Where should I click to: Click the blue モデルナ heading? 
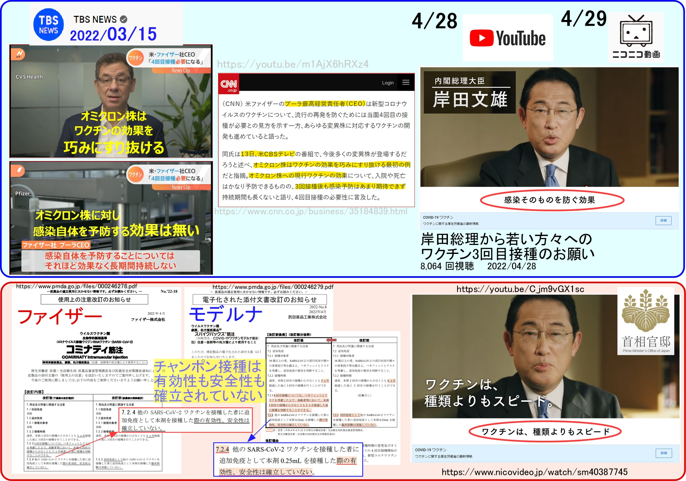click(226, 314)
